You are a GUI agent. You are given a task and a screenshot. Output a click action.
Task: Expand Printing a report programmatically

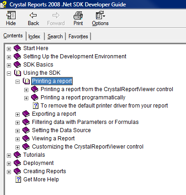(x=26, y=98)
